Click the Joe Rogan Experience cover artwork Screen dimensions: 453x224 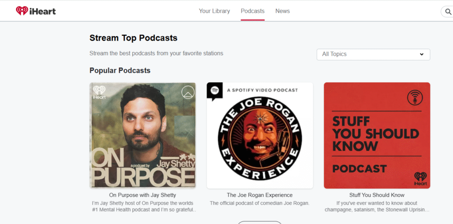(x=260, y=135)
